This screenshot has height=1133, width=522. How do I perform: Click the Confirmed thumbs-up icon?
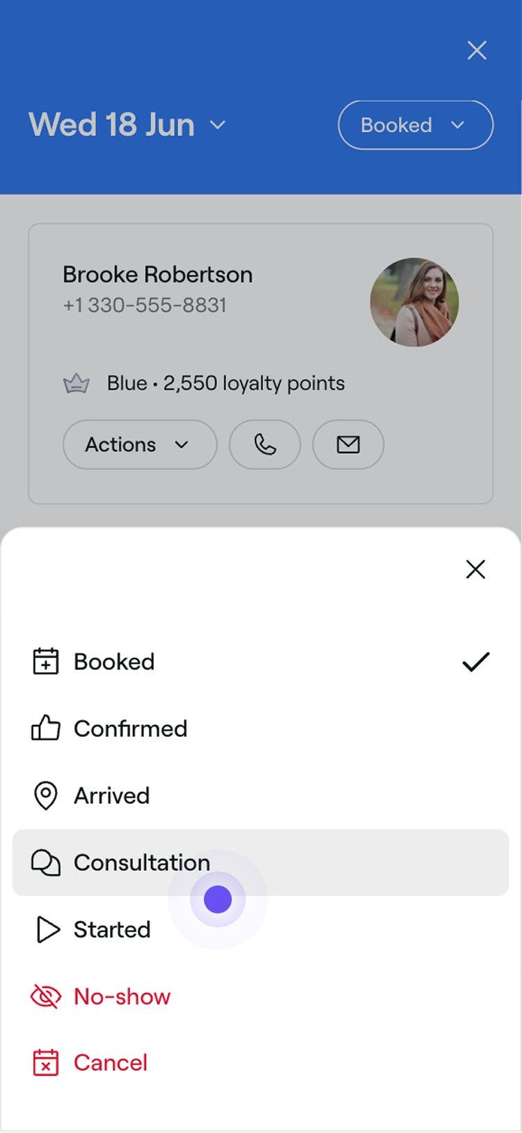[x=46, y=729]
